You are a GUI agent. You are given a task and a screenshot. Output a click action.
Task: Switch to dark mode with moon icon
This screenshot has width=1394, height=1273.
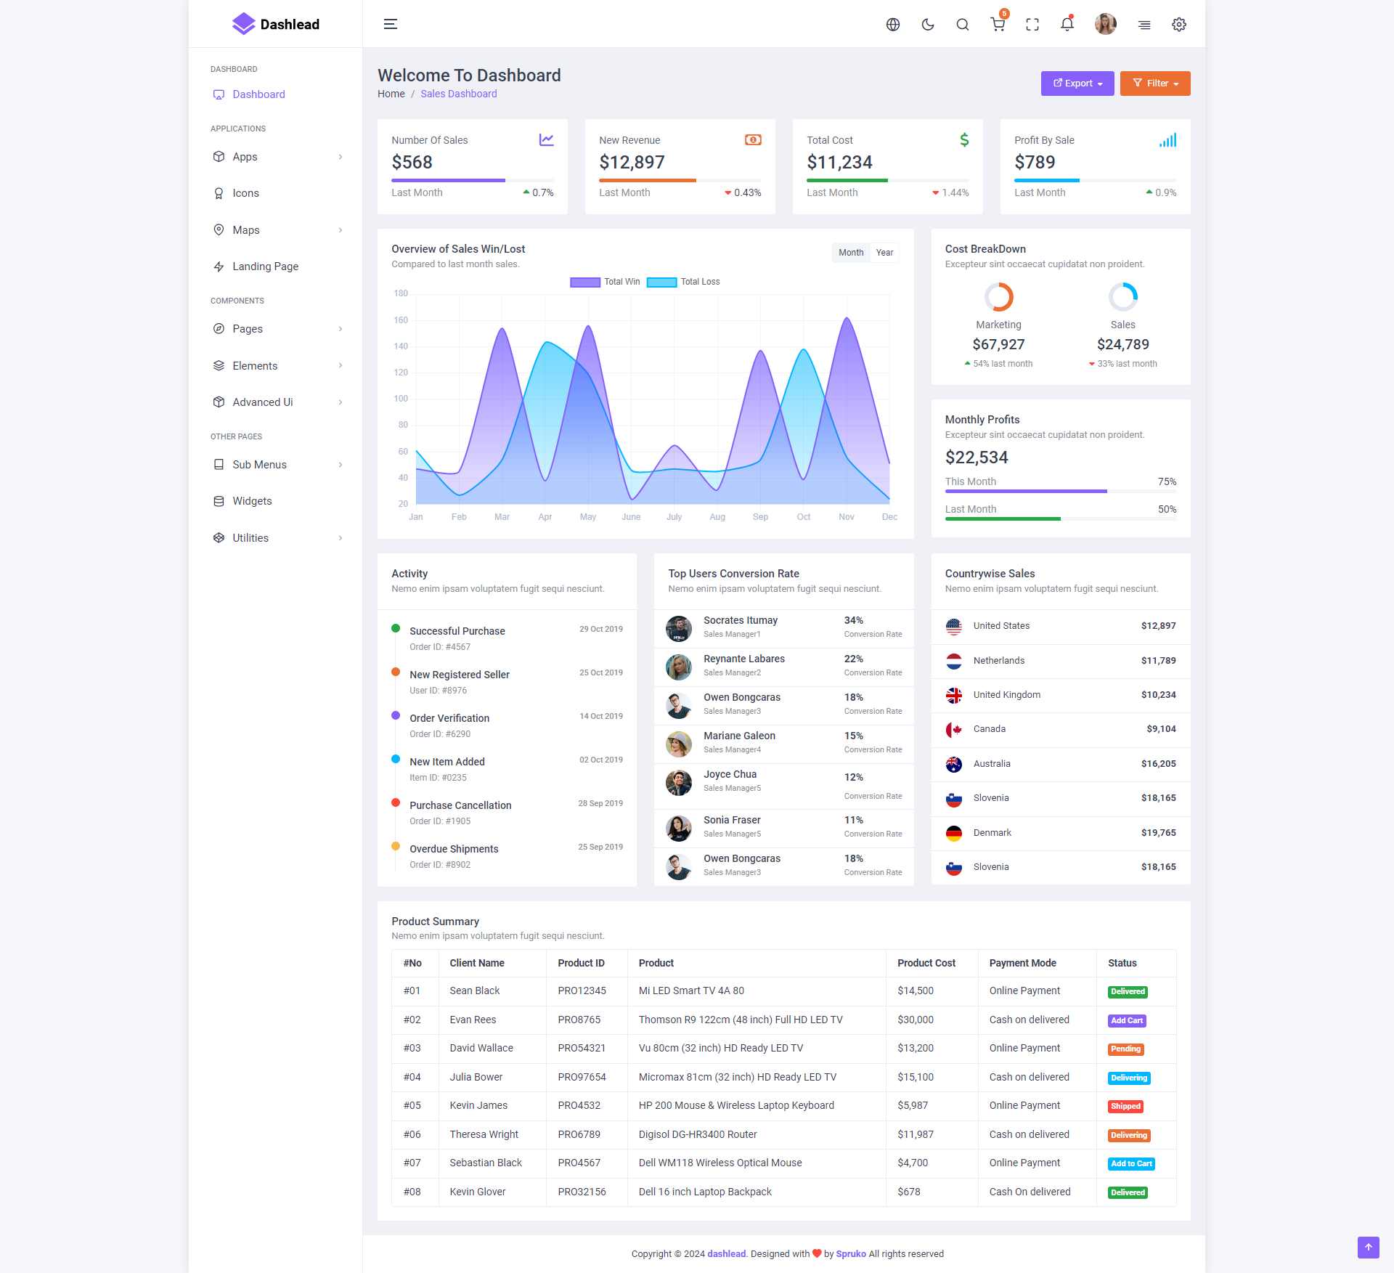[x=927, y=24]
